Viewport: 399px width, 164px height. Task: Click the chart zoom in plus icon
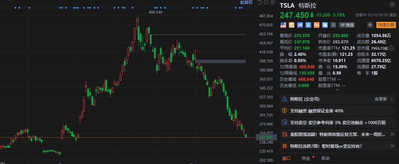(272, 2)
